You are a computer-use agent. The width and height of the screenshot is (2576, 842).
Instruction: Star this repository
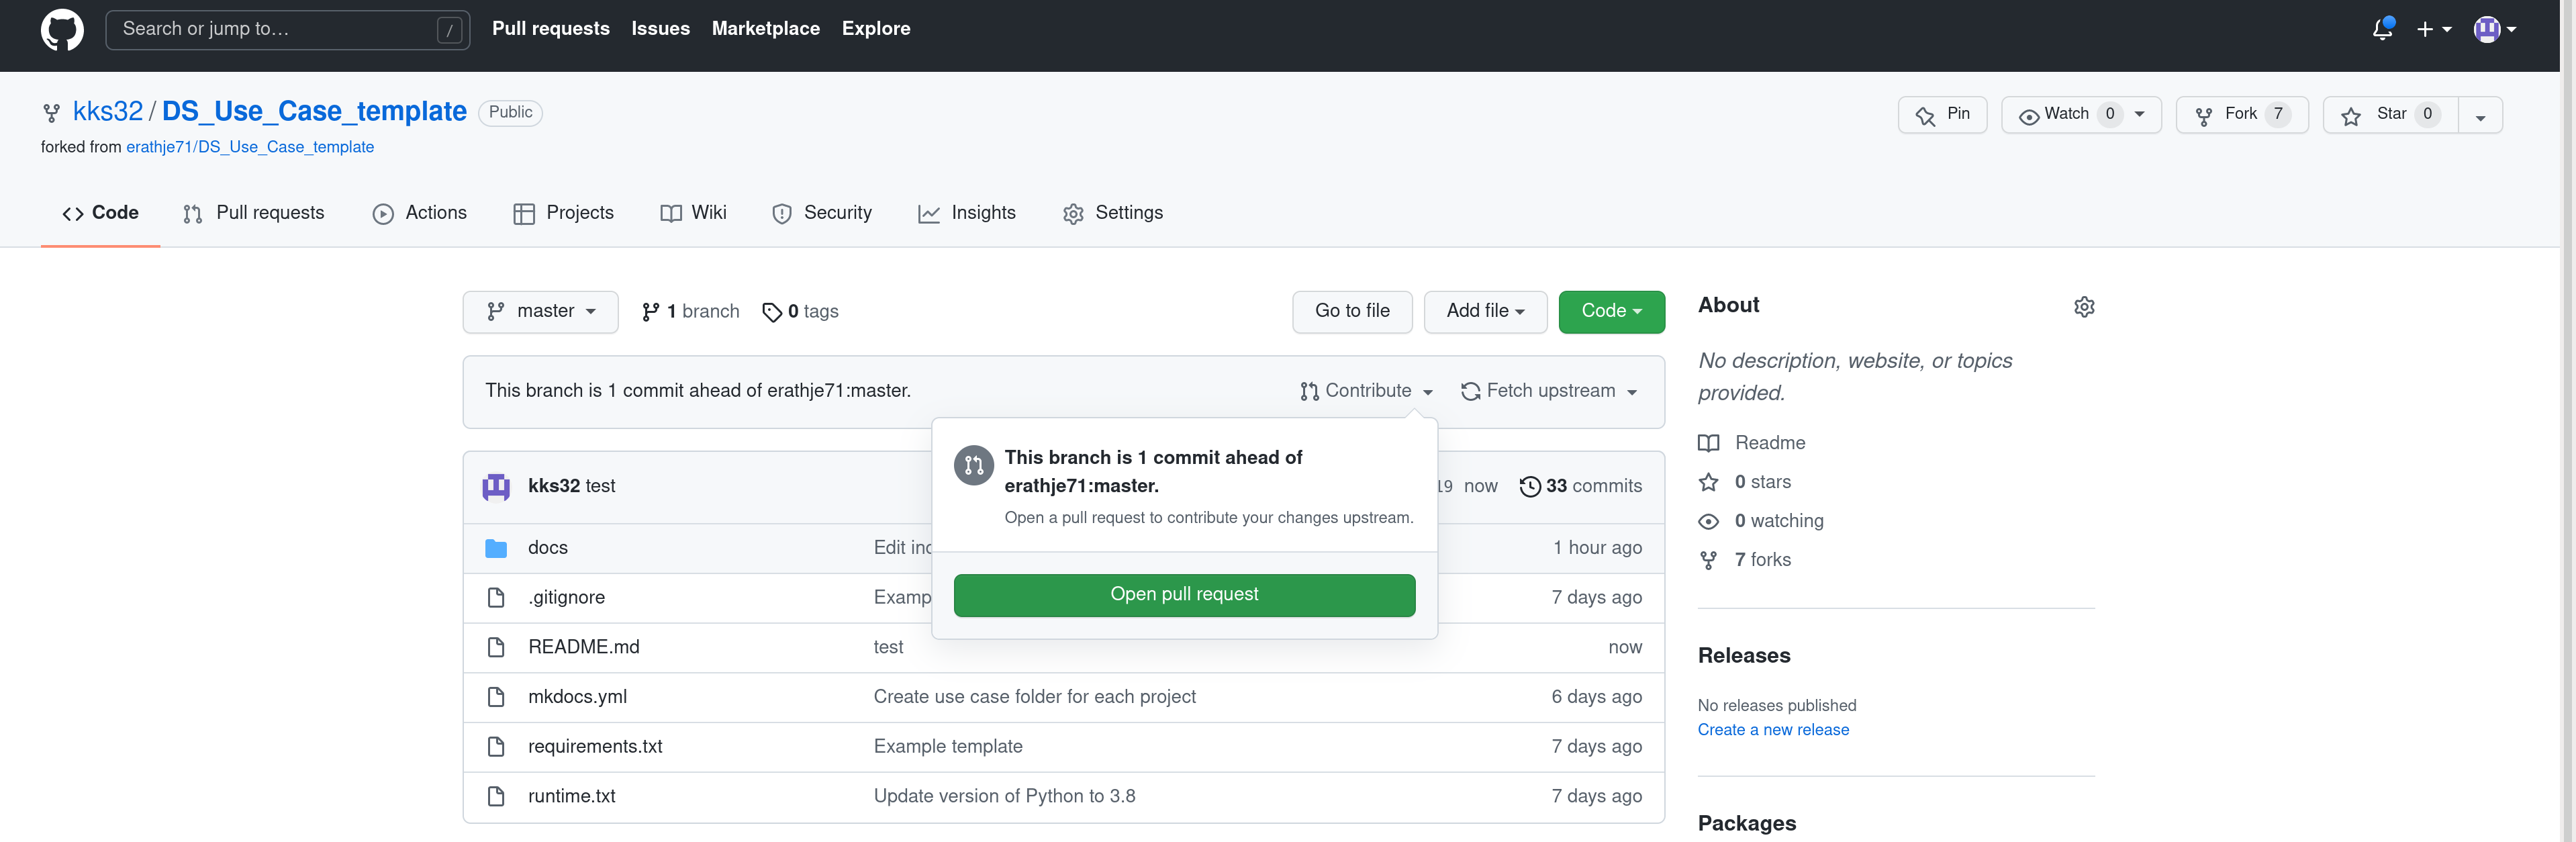(2389, 114)
